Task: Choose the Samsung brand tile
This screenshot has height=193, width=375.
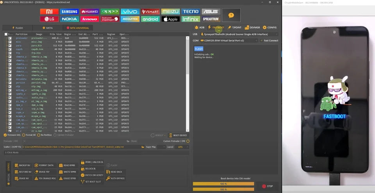Action: click(x=69, y=12)
